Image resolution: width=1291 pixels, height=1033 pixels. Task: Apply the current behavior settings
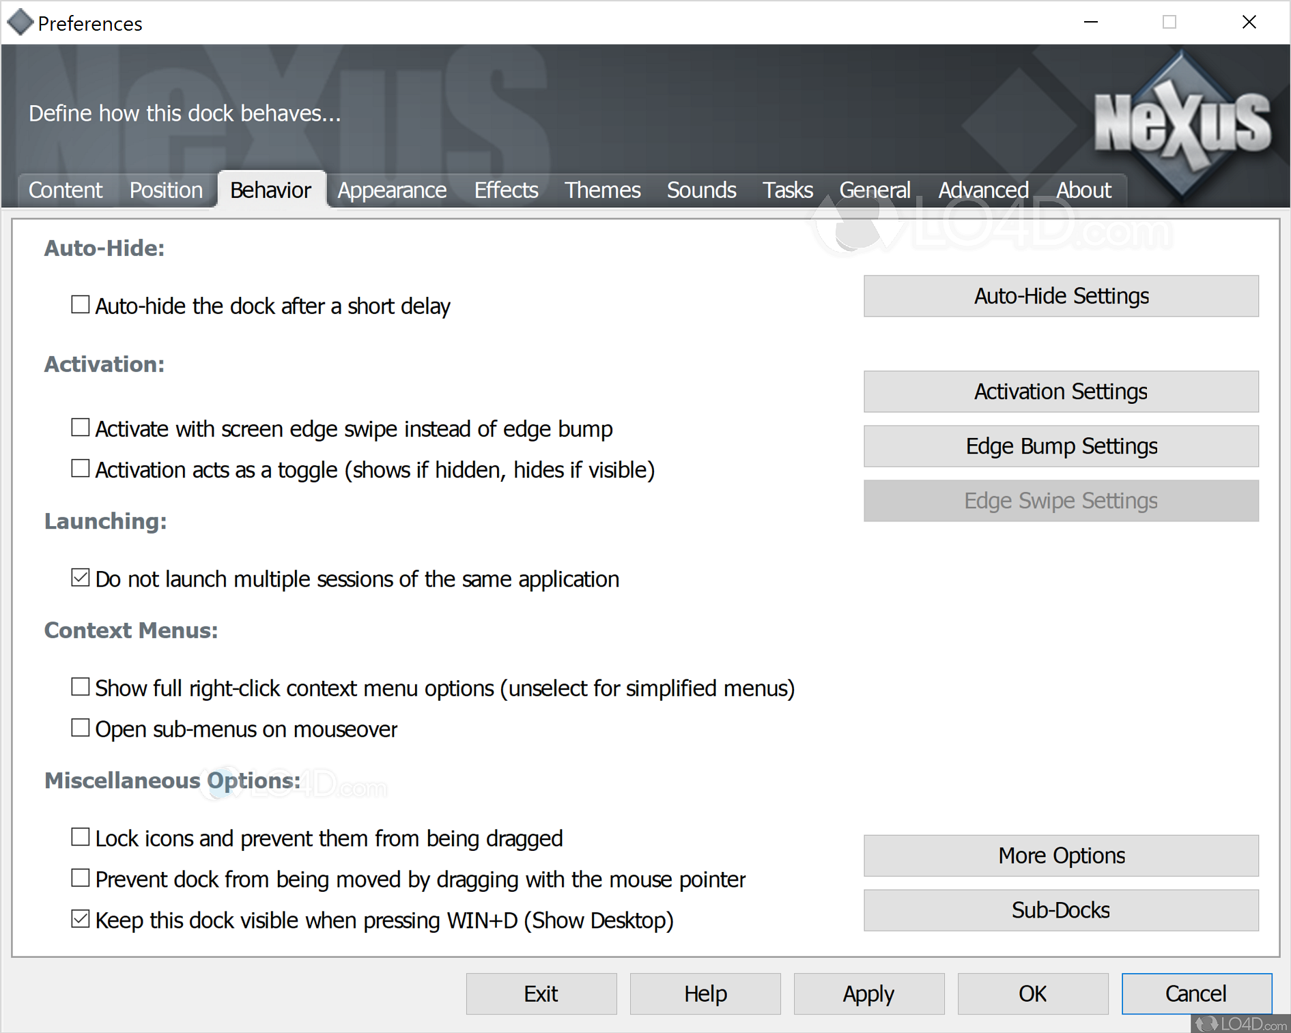point(868,993)
